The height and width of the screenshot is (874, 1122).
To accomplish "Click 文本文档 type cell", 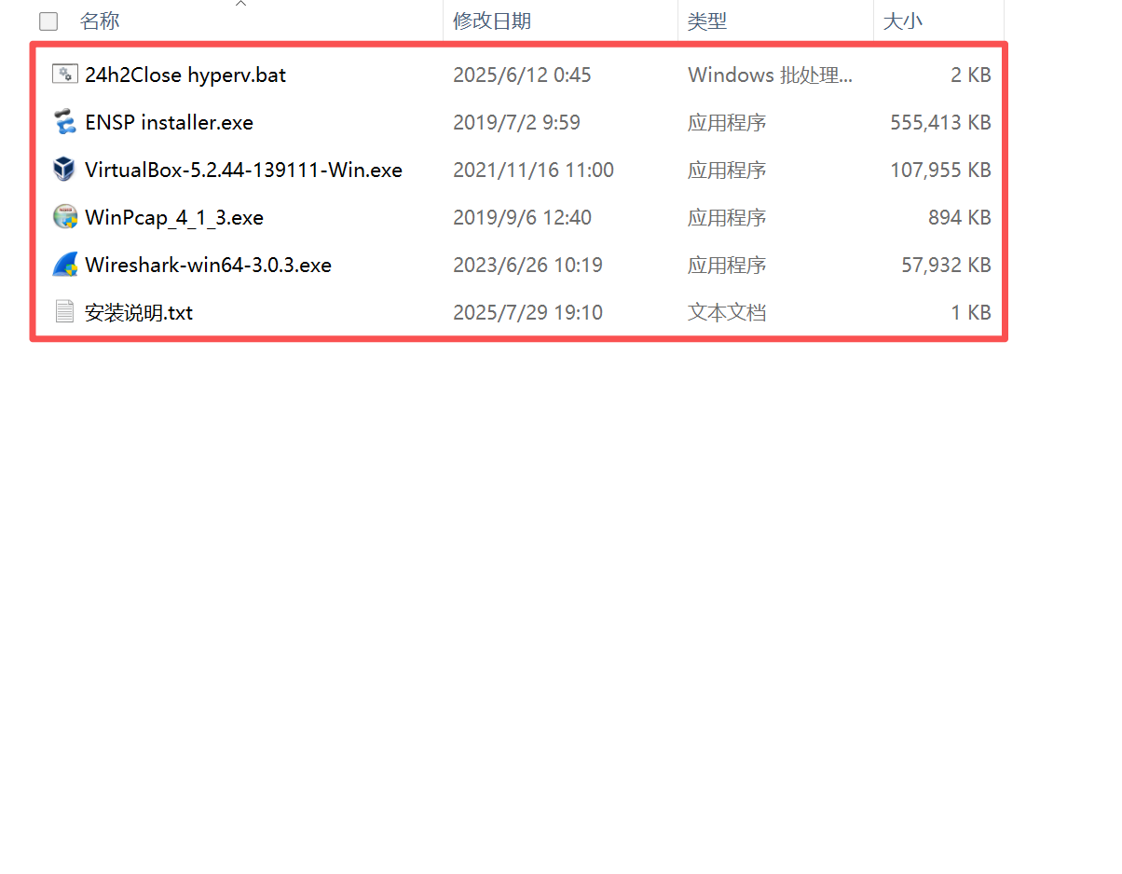I will tap(727, 312).
